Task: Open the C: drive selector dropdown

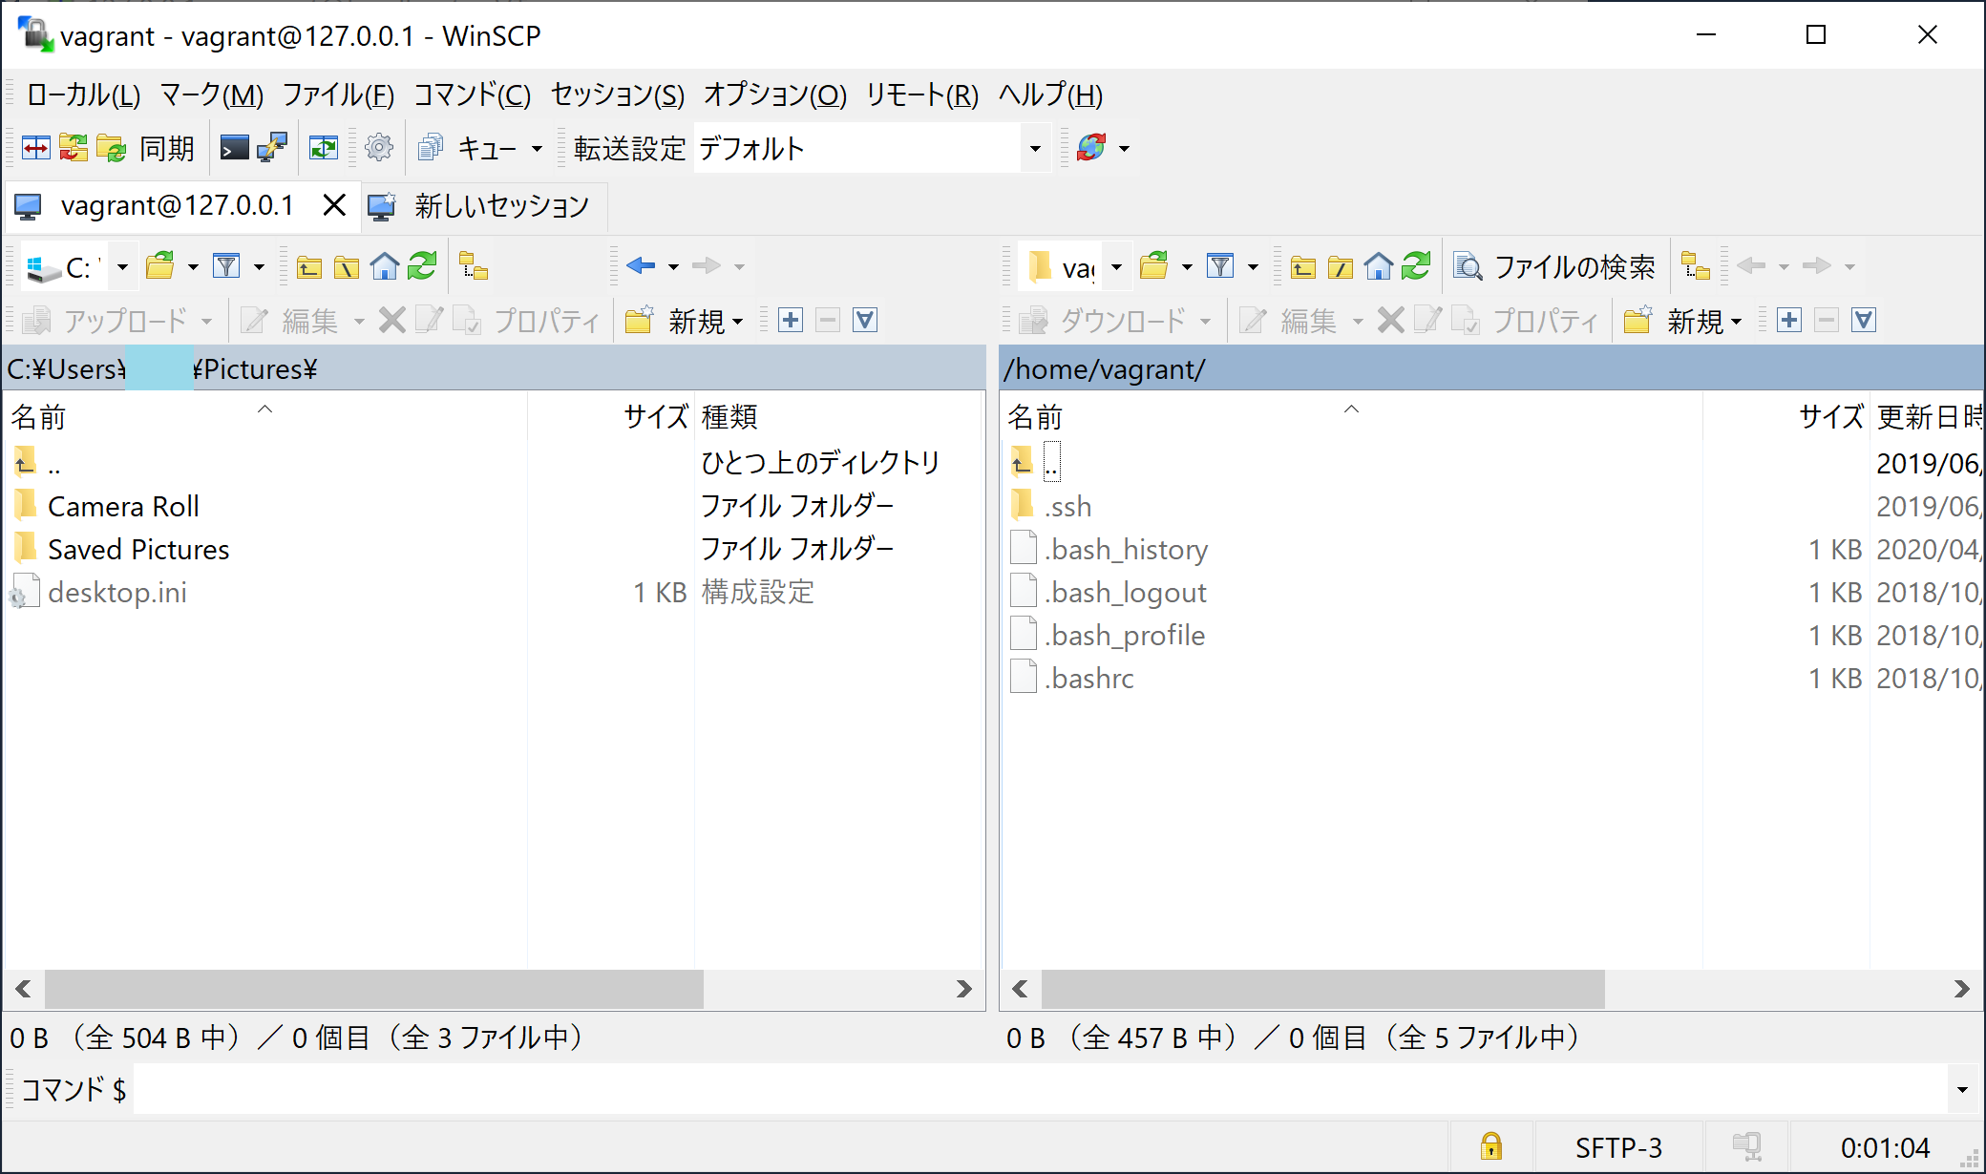Action: click(121, 266)
